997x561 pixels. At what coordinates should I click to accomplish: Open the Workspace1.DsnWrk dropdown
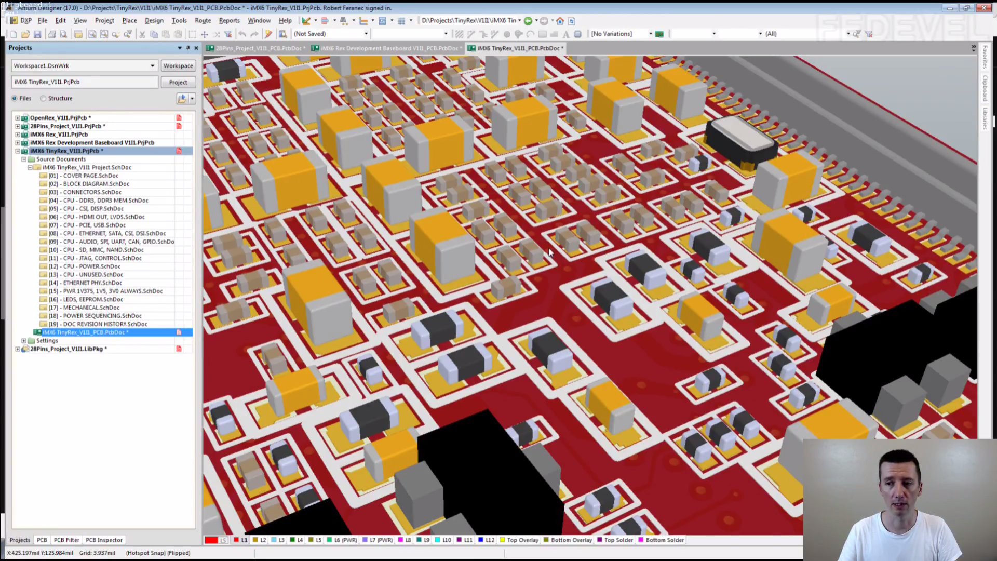click(x=152, y=66)
